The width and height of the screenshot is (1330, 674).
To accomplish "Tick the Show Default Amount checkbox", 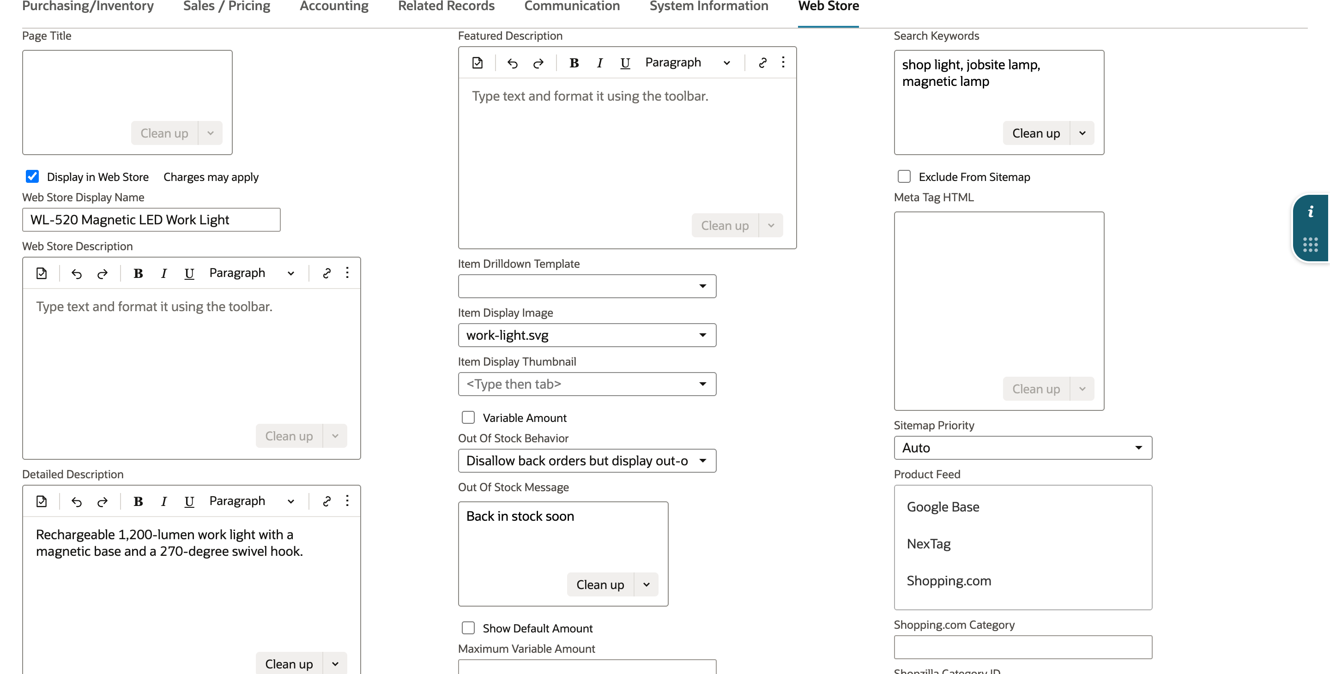I will pyautogui.click(x=468, y=628).
